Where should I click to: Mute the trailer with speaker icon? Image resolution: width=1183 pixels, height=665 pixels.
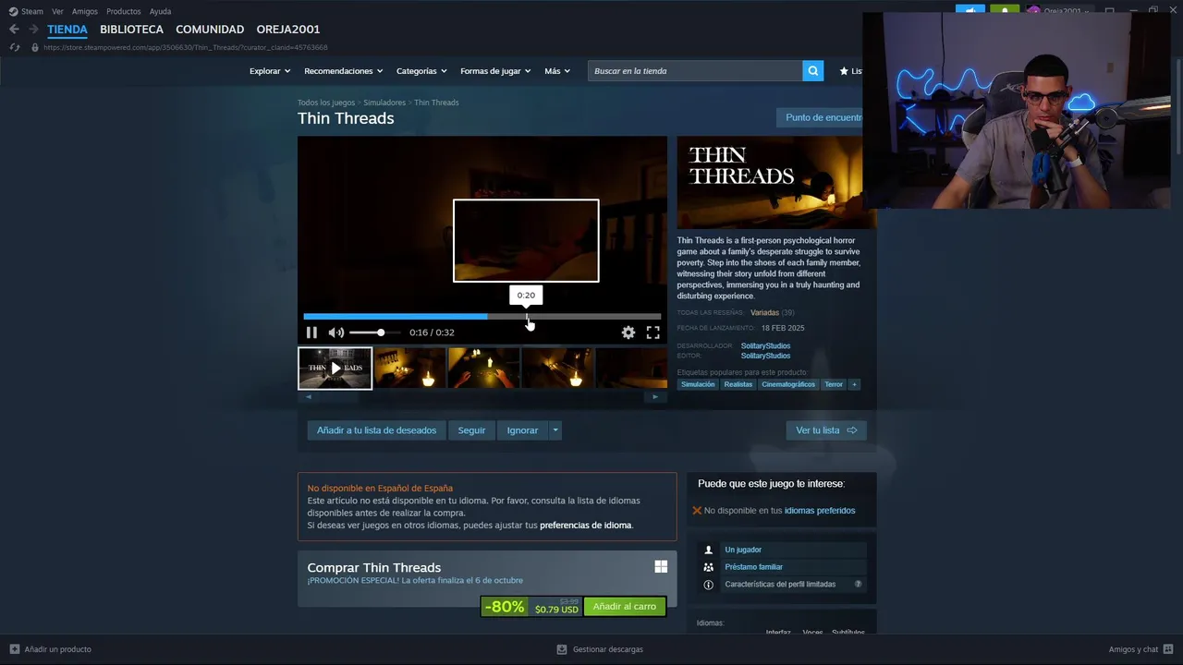[336, 332]
